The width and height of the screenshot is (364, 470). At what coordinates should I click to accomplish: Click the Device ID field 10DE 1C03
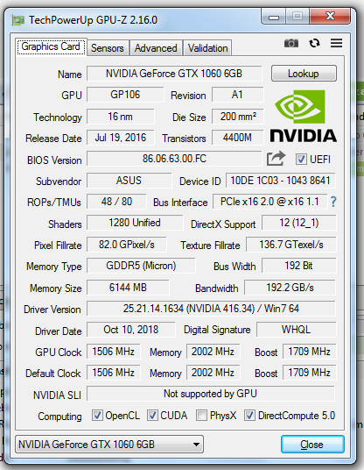[281, 181]
